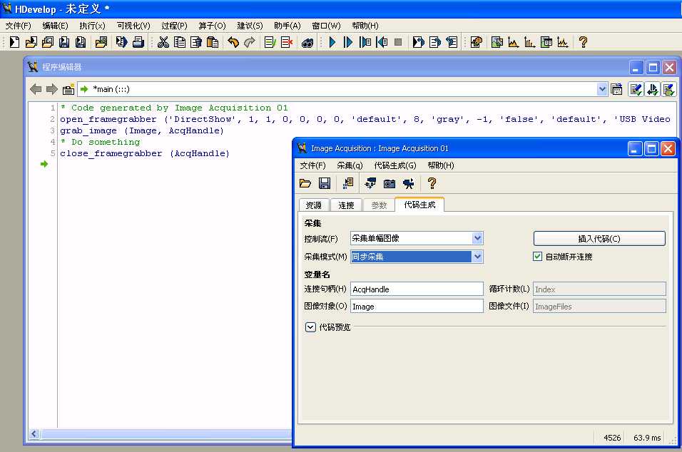This screenshot has height=452, width=682.
Task: Select the 代码生成 tab
Action: (x=419, y=205)
